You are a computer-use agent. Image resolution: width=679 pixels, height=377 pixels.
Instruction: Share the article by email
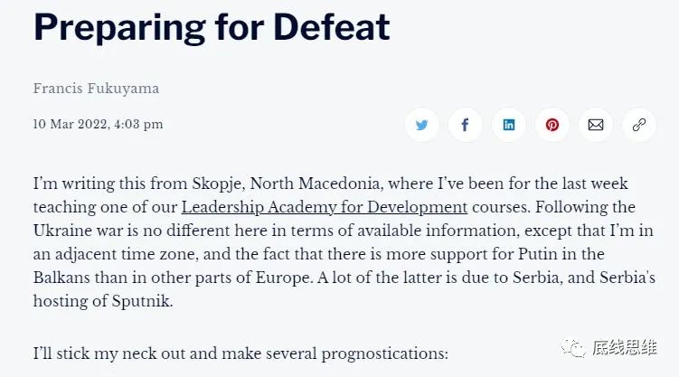click(x=595, y=126)
